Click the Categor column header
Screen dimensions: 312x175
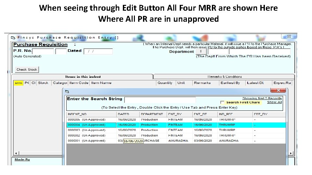click(x=60, y=83)
